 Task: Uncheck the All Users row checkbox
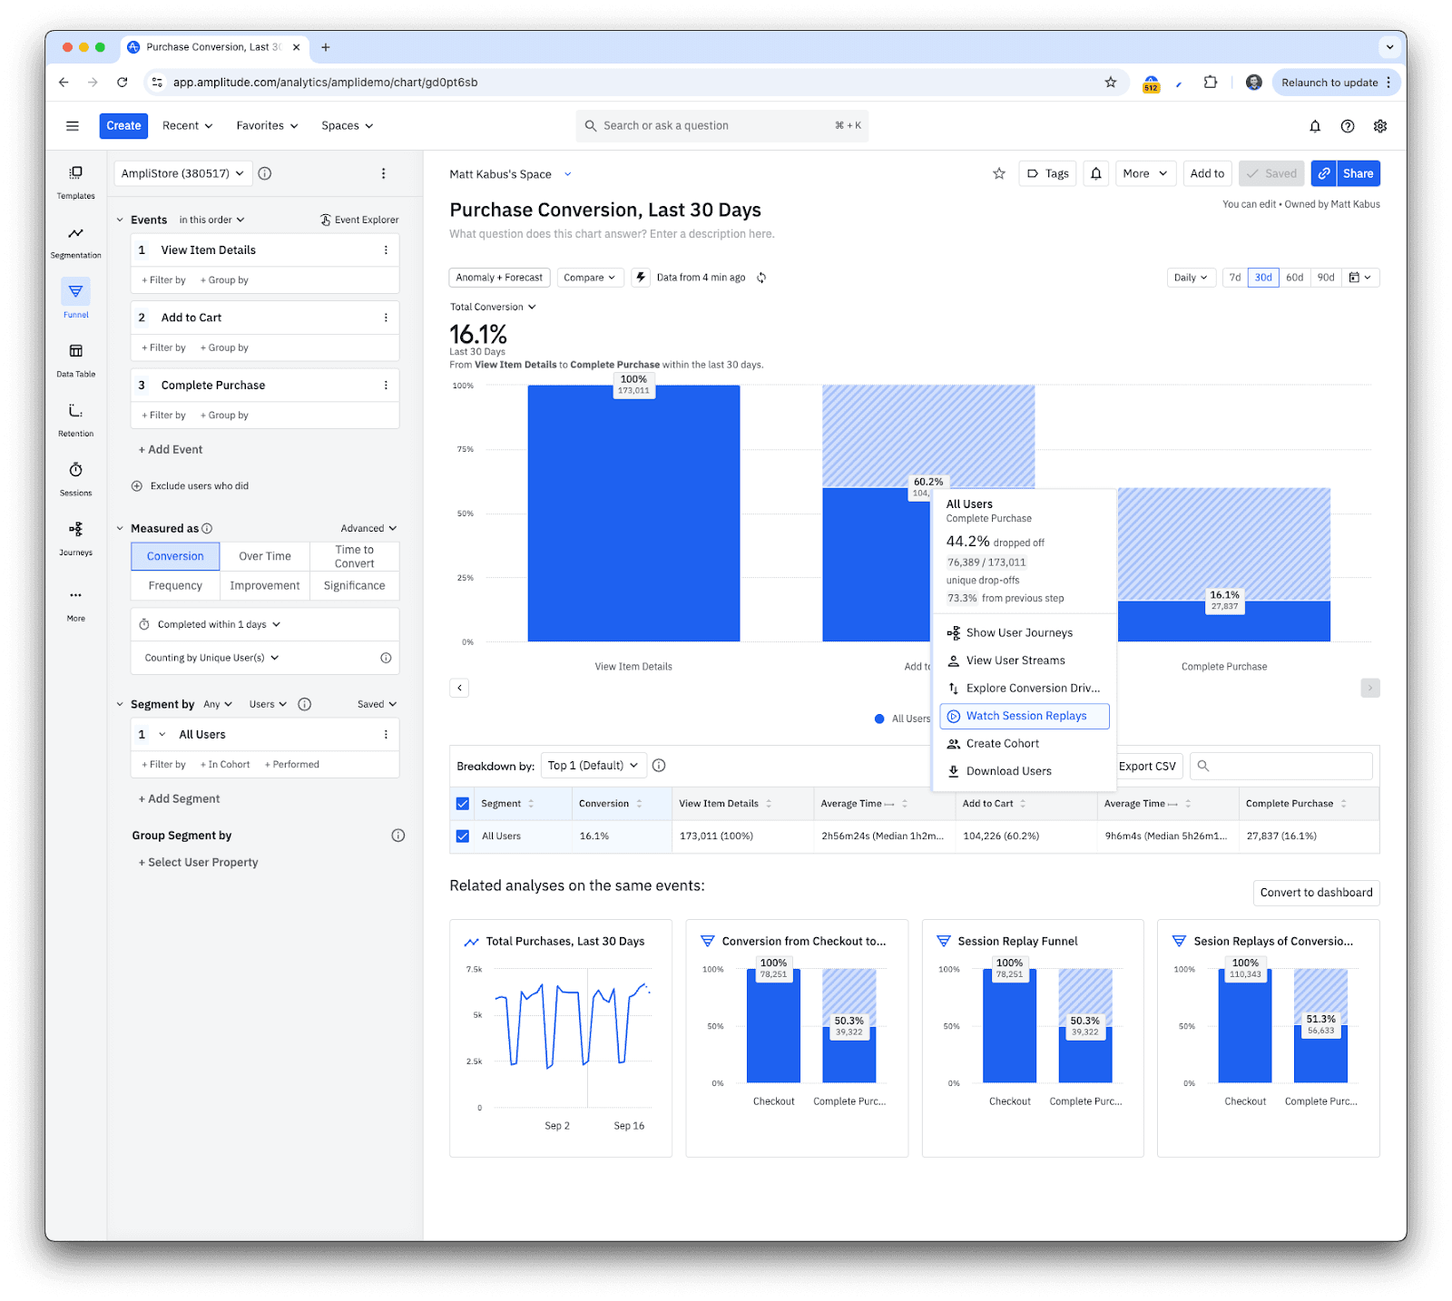463,836
